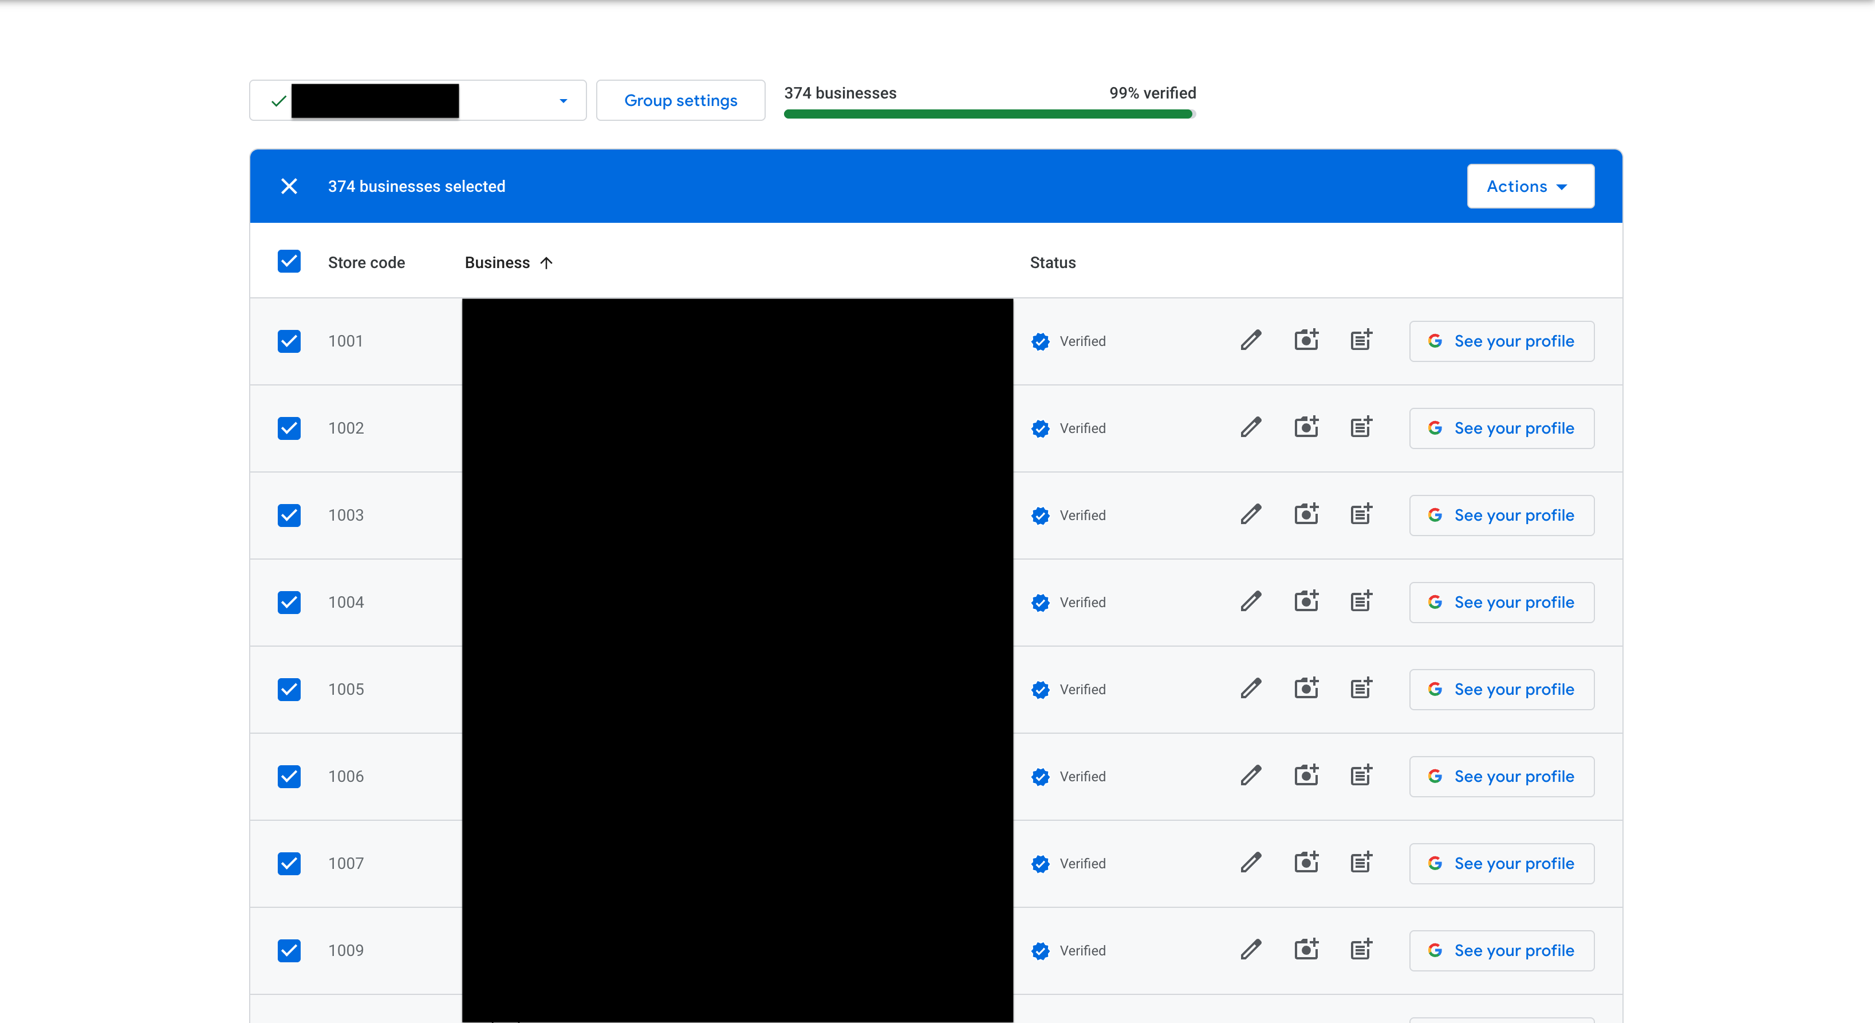
Task: See your profile for store 1002
Action: tap(1501, 427)
